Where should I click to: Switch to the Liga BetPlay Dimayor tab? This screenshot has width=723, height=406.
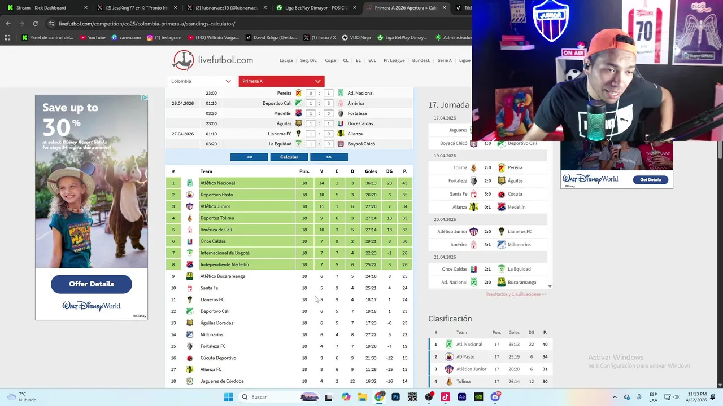pos(315,8)
